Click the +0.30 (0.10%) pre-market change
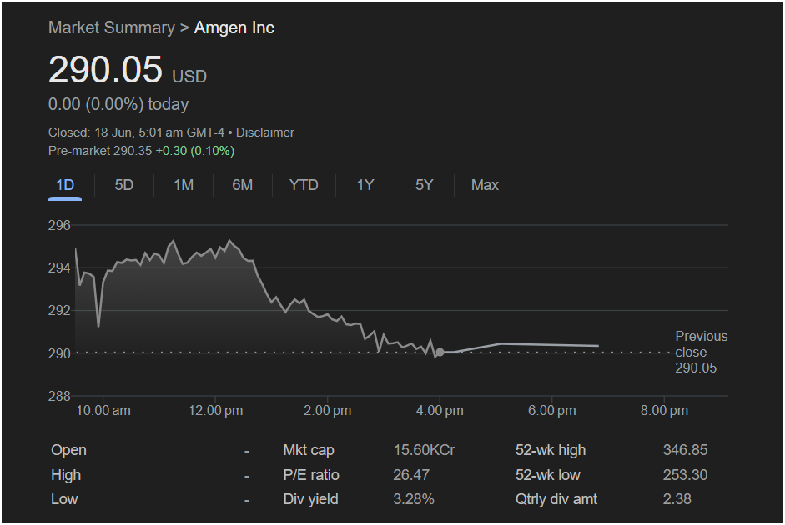The image size is (785, 525). tap(194, 151)
